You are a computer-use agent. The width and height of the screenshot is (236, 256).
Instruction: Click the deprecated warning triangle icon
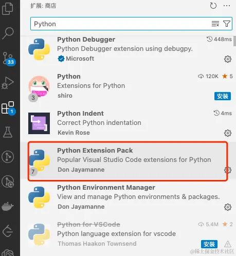pos(228,244)
